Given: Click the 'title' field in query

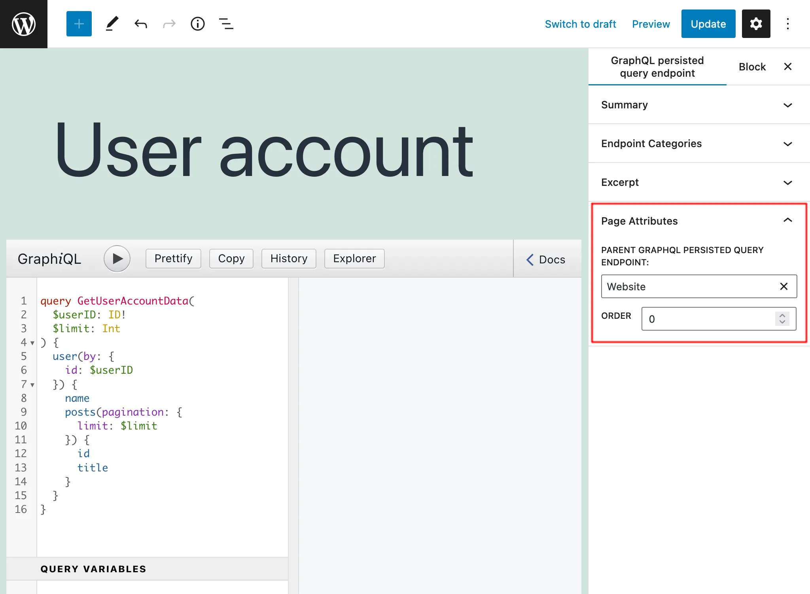Looking at the screenshot, I should pos(93,468).
